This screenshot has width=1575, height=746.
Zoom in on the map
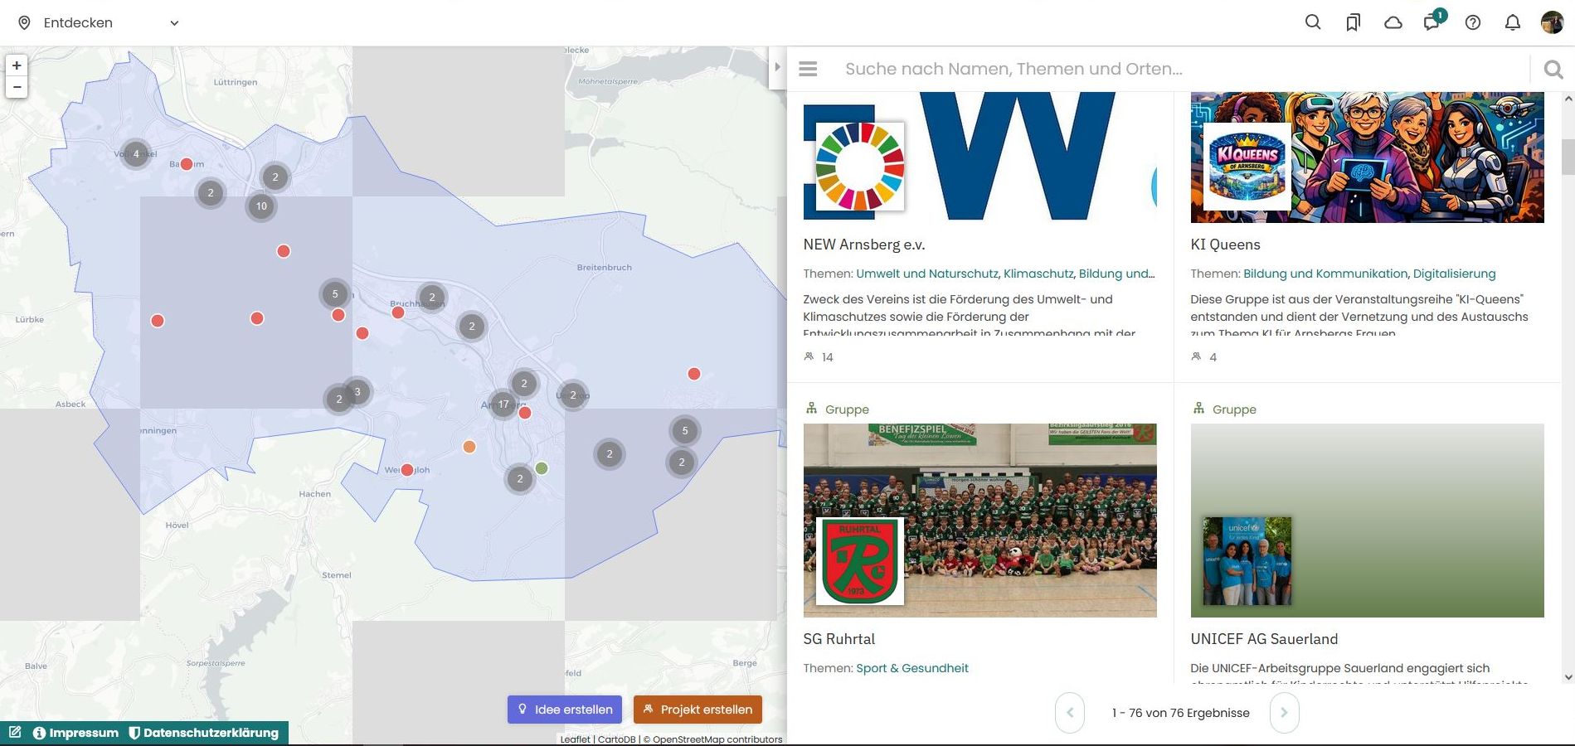tap(17, 65)
